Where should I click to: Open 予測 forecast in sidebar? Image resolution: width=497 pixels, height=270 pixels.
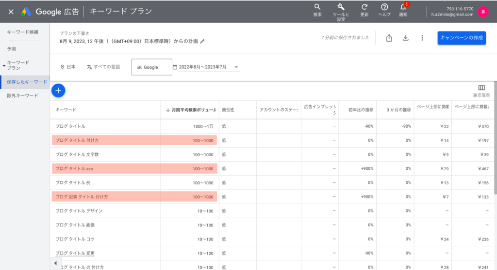click(x=12, y=49)
